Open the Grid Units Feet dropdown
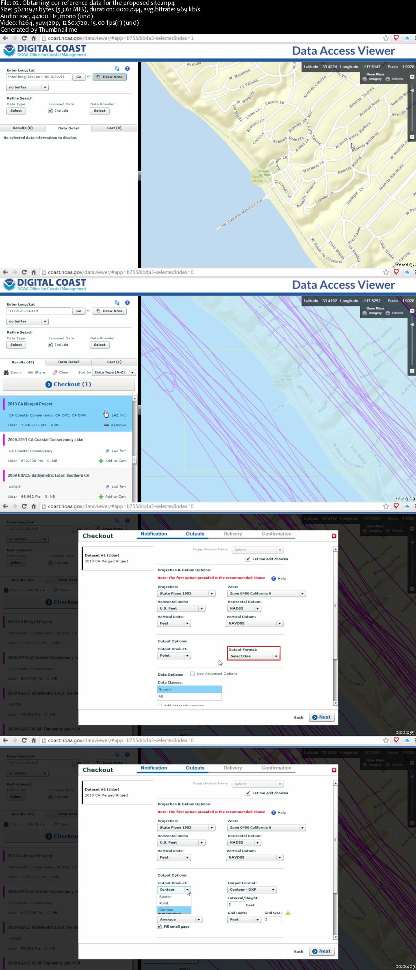The image size is (416, 970). pos(244,920)
